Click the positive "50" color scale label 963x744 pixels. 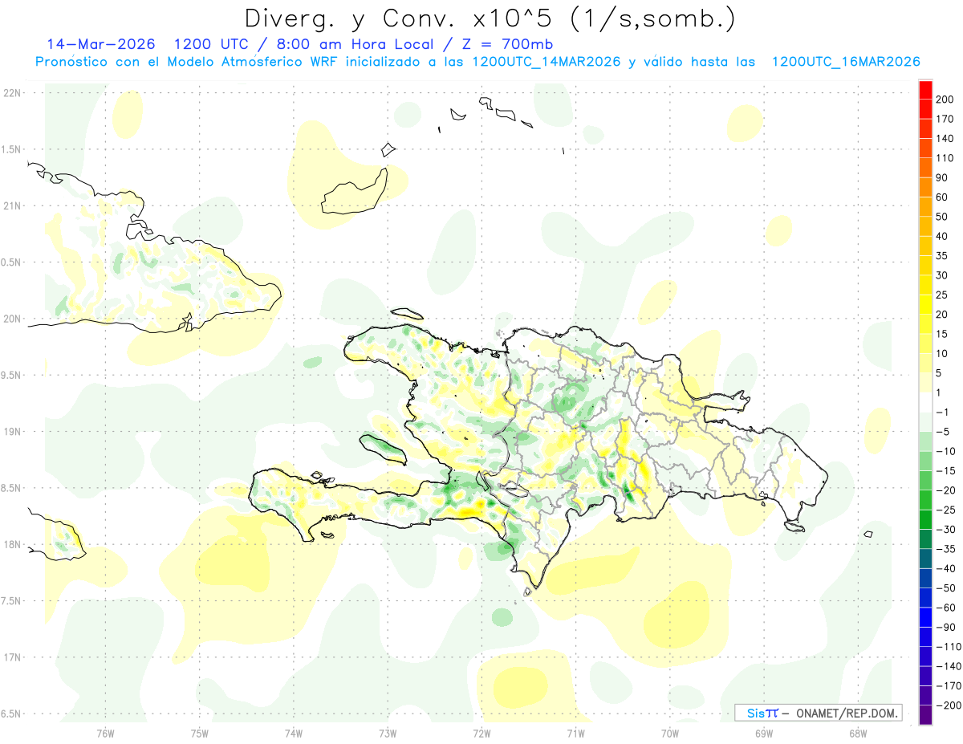click(x=942, y=217)
